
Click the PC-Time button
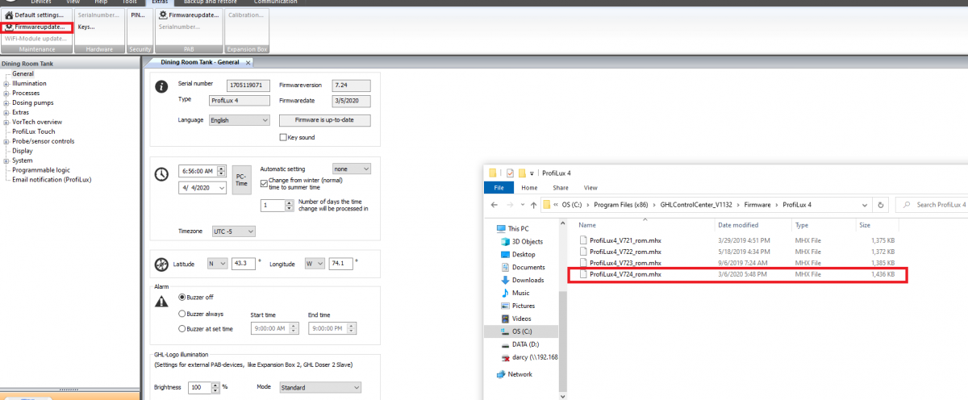(241, 179)
